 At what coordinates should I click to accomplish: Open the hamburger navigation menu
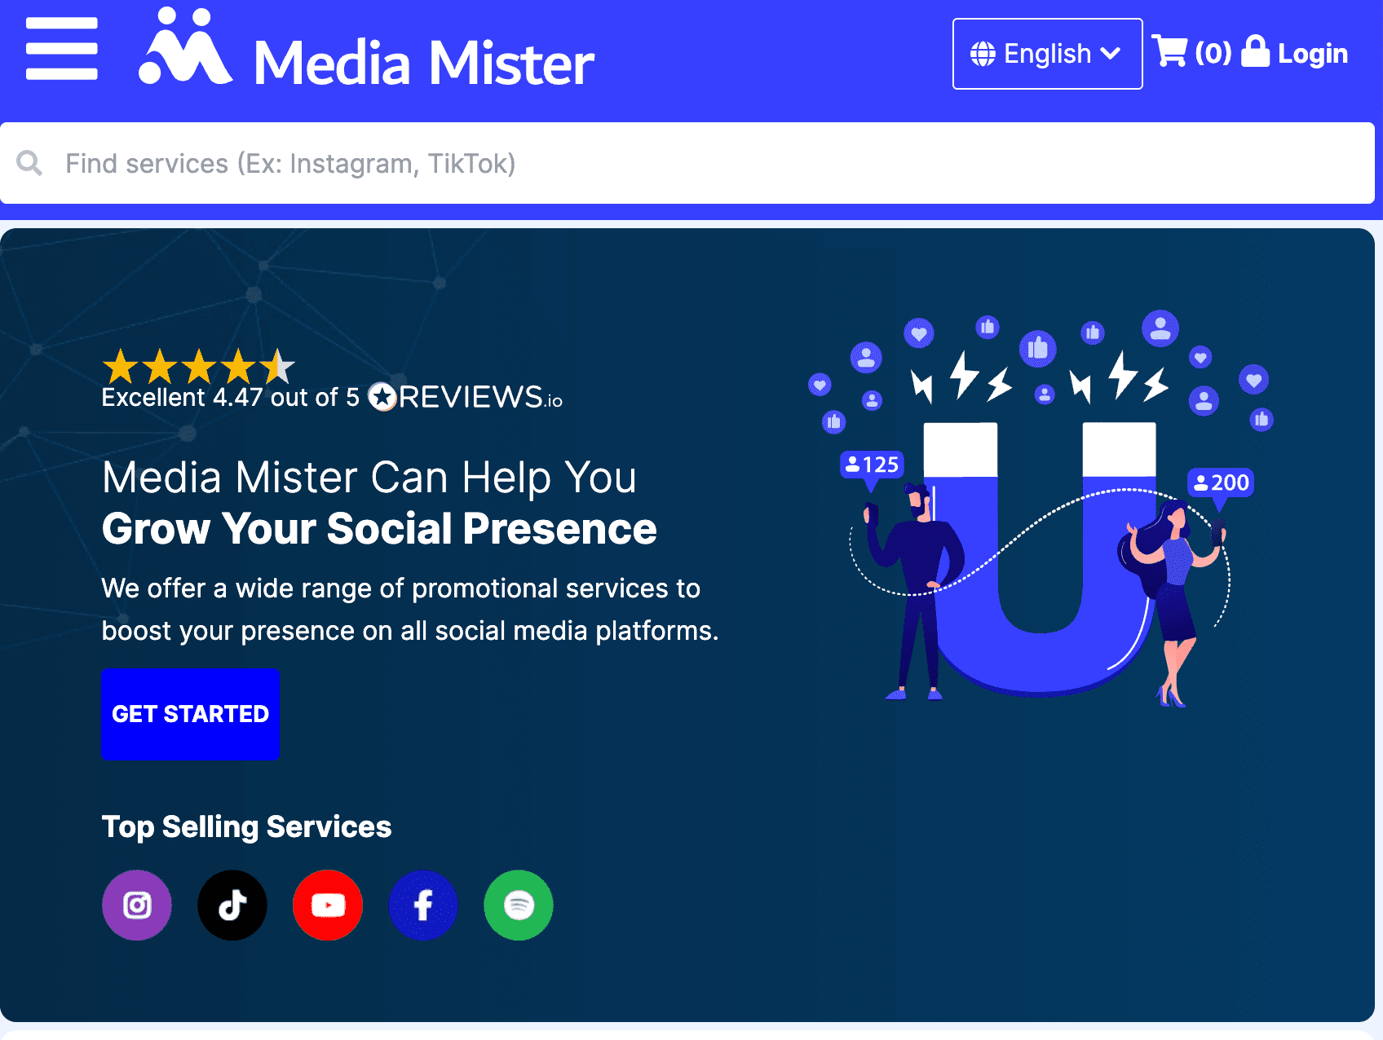[61, 50]
